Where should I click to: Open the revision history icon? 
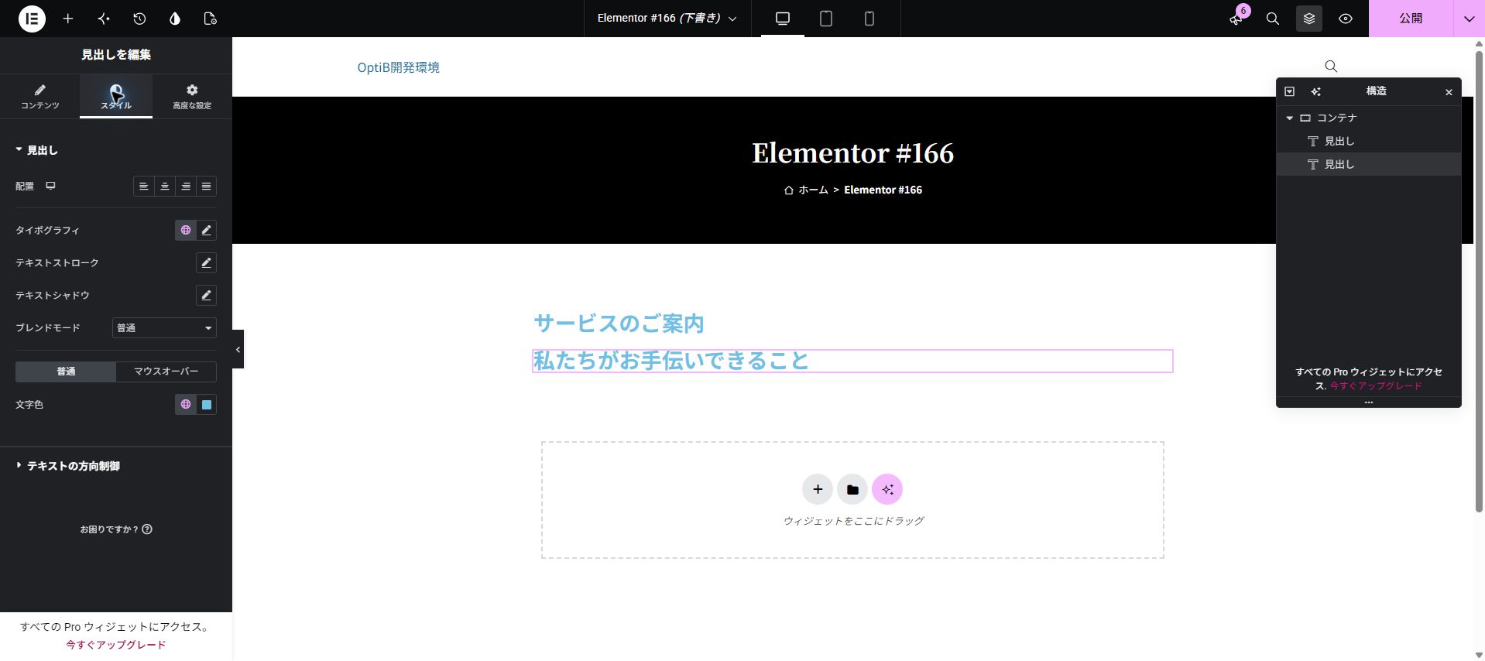point(139,19)
